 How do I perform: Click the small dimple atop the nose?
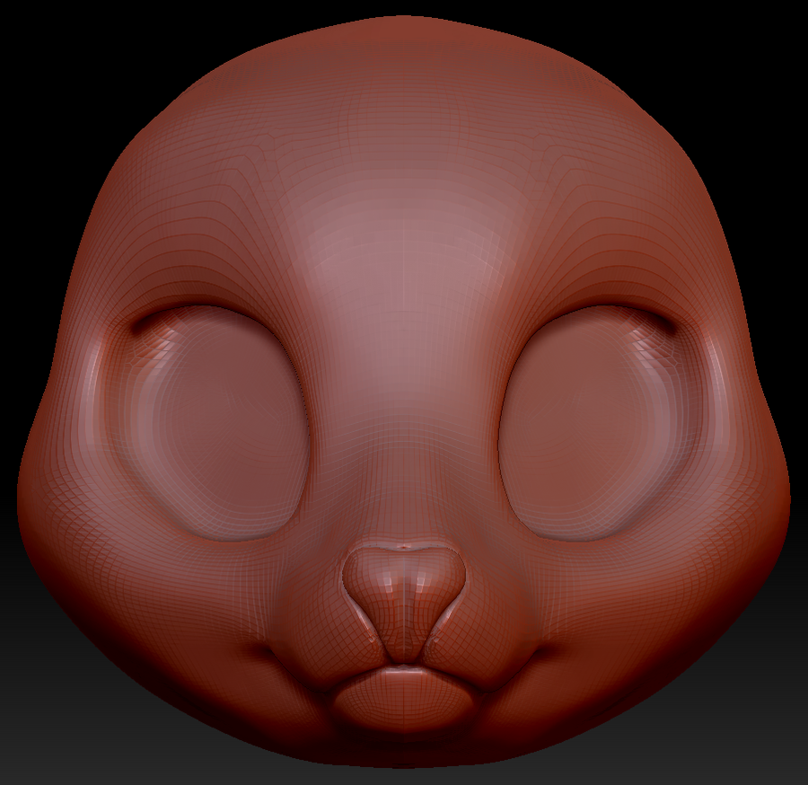coord(404,545)
